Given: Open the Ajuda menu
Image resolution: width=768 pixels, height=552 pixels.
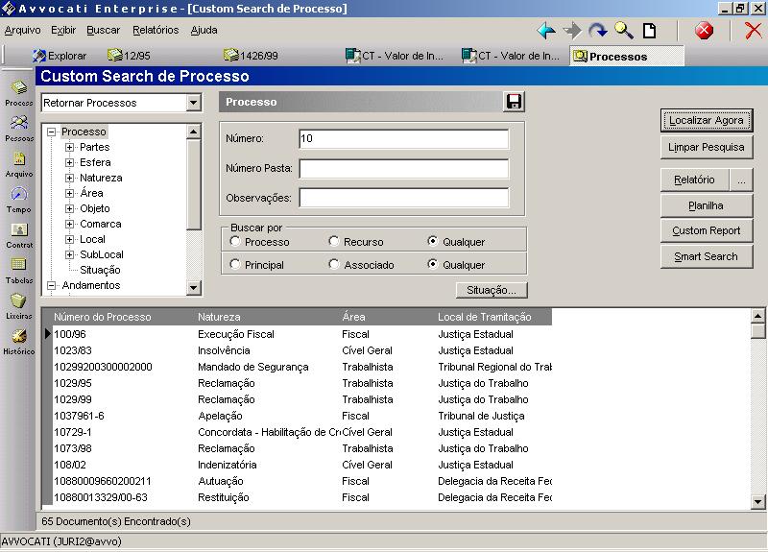Looking at the screenshot, I should point(204,30).
